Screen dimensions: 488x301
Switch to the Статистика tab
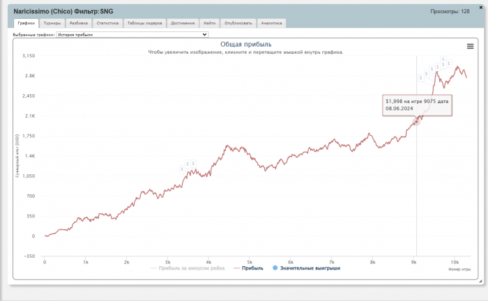pos(107,23)
